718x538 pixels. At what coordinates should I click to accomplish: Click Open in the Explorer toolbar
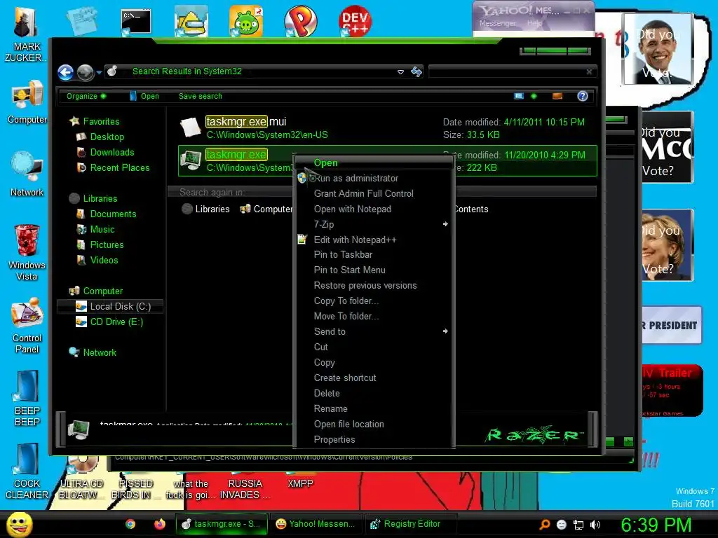coord(144,96)
